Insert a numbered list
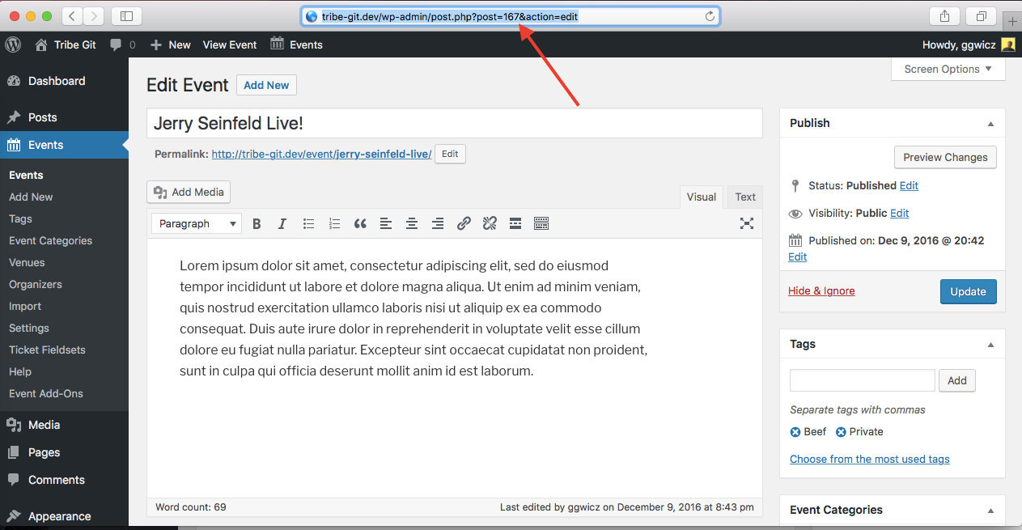The image size is (1022, 530). [x=334, y=224]
